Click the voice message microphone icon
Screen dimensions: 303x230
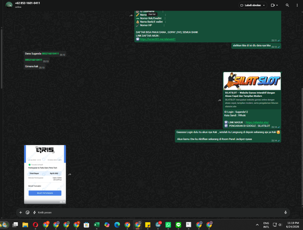285,212
